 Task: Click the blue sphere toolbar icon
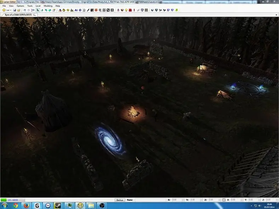[x=80, y=10]
